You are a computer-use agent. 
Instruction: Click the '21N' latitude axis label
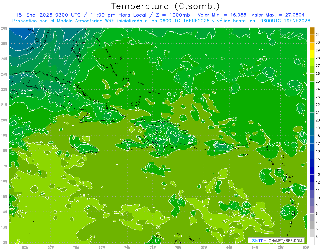point(4,105)
